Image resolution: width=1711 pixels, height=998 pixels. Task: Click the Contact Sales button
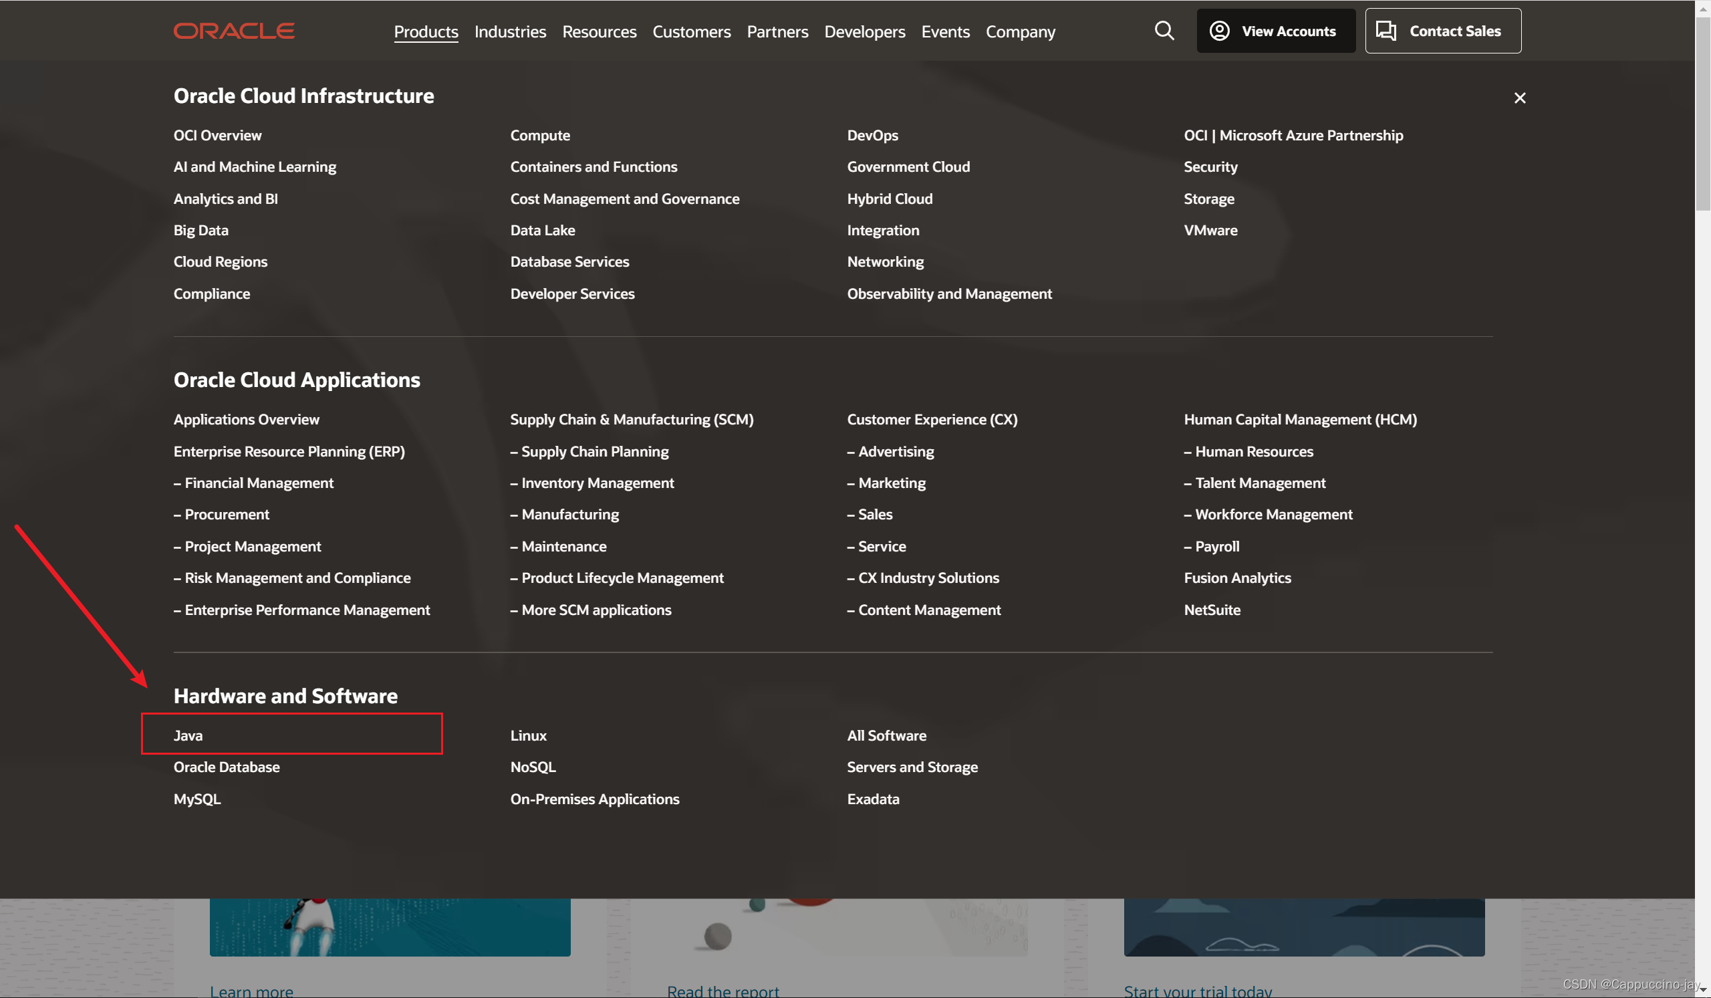pos(1442,31)
